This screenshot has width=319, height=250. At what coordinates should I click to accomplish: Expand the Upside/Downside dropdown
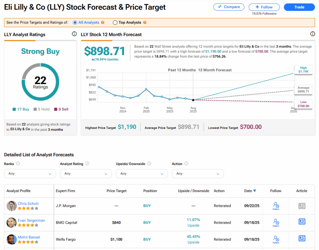click(142, 174)
